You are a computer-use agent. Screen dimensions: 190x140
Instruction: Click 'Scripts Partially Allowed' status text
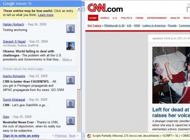[x=108, y=136]
